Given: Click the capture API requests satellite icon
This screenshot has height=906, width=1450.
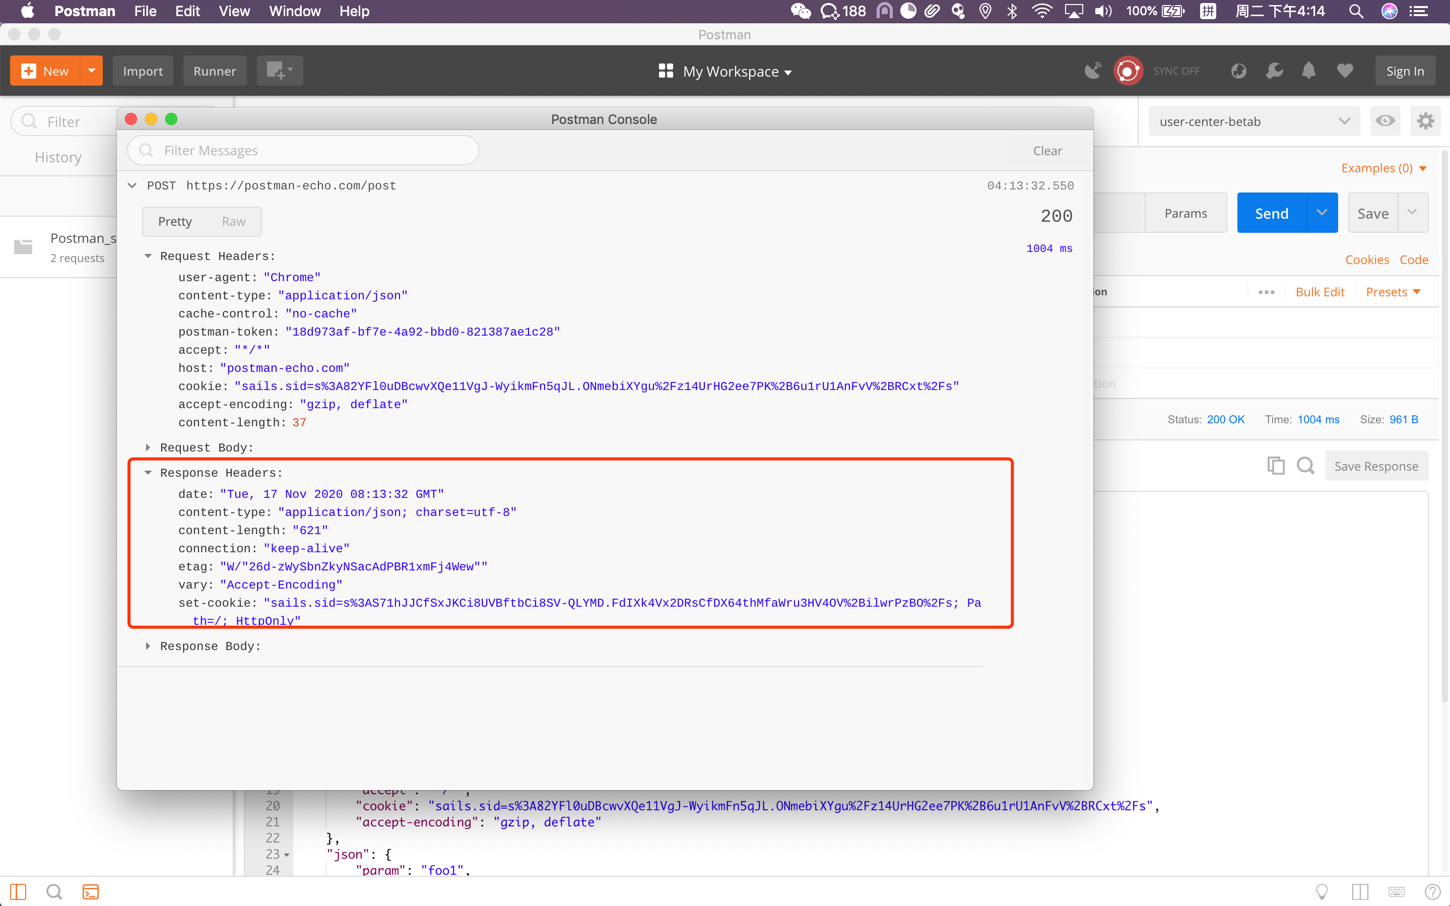Looking at the screenshot, I should coord(1092,71).
